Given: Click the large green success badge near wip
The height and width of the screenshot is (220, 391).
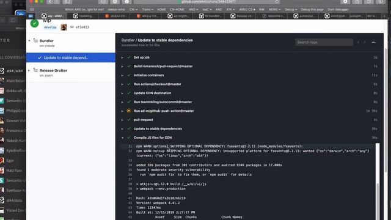Looking at the screenshot, I should coord(34,23).
